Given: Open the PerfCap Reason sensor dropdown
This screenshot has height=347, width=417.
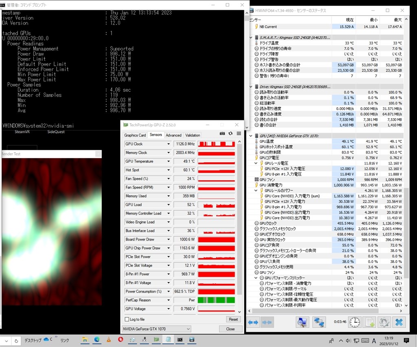Looking at the screenshot, I should coord(169,300).
